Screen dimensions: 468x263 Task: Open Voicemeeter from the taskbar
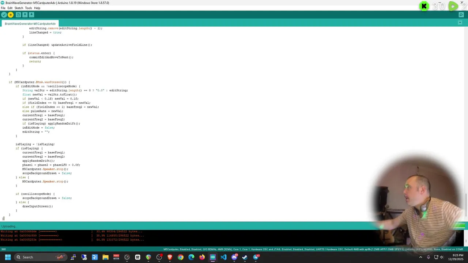click(x=116, y=257)
